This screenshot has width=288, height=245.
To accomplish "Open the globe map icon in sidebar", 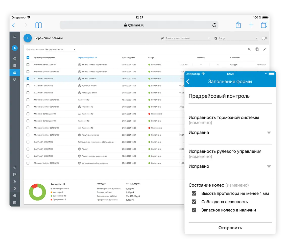I will pyautogui.click(x=15, y=59).
